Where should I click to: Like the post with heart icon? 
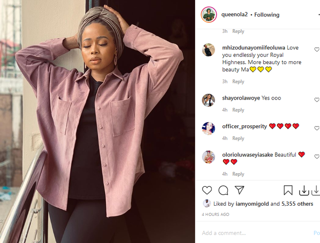tap(207, 190)
